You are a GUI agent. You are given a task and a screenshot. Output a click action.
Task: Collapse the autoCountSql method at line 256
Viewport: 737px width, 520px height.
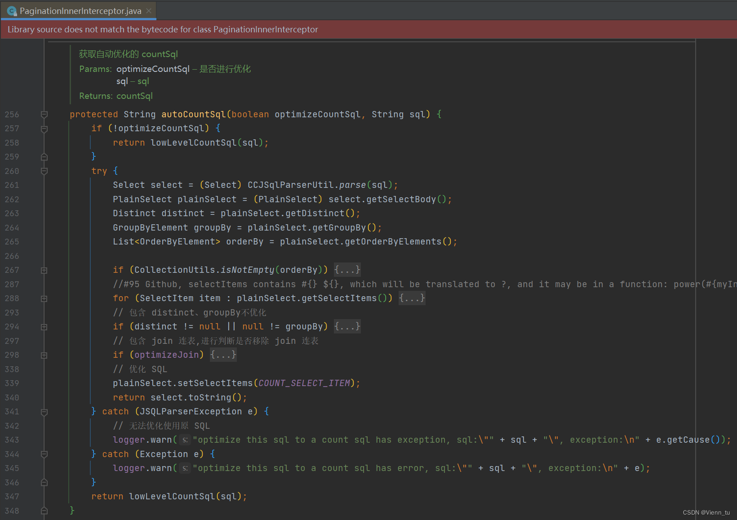point(44,115)
